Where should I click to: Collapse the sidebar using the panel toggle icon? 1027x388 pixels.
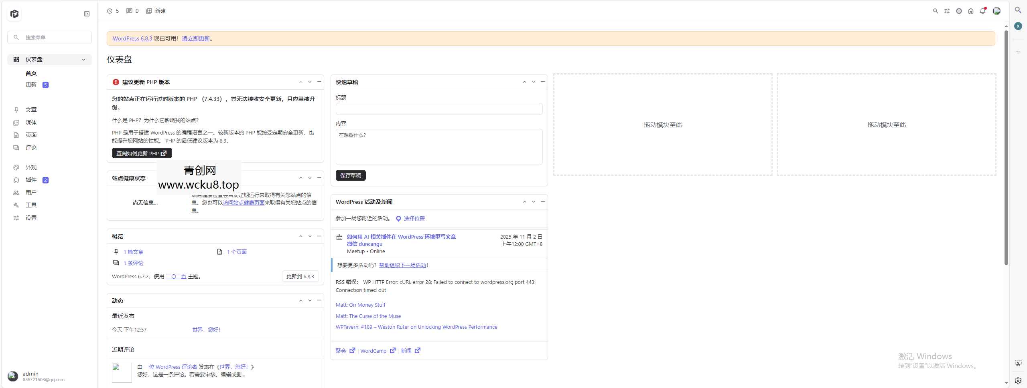point(86,13)
